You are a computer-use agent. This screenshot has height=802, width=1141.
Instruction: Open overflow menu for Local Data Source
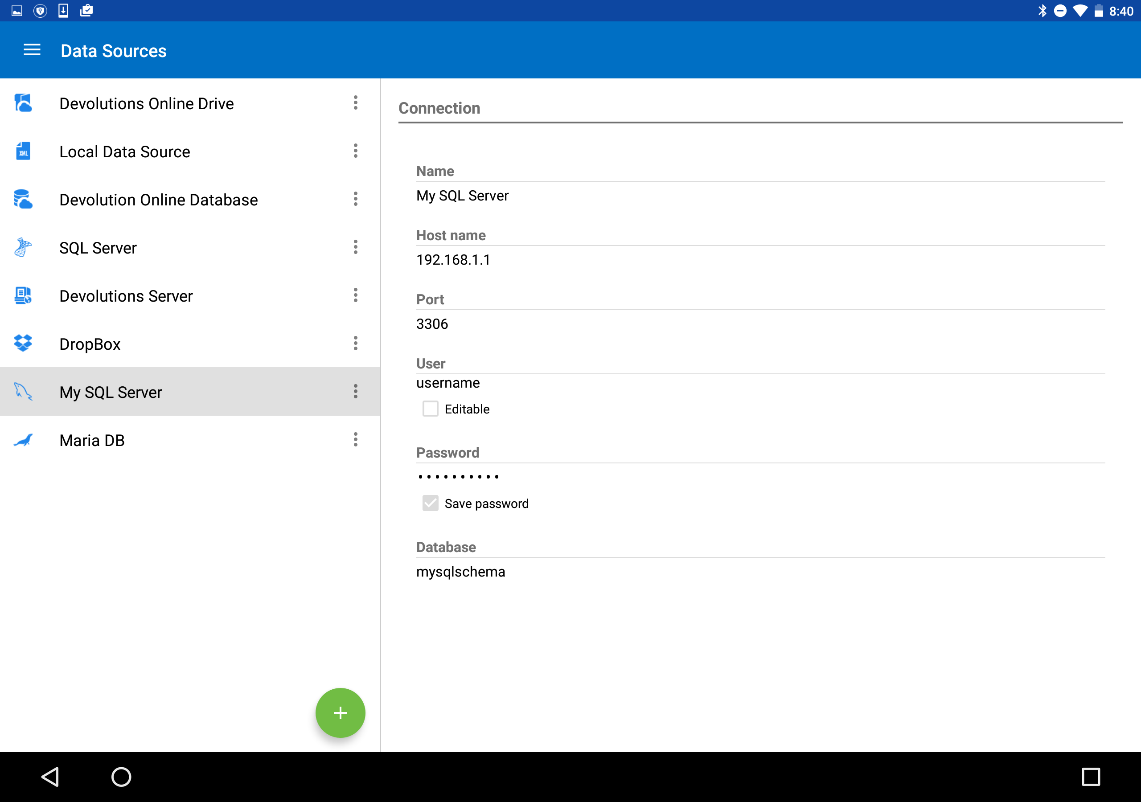[x=355, y=151]
